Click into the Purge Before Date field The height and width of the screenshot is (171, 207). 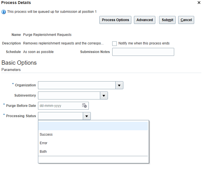point(59,106)
